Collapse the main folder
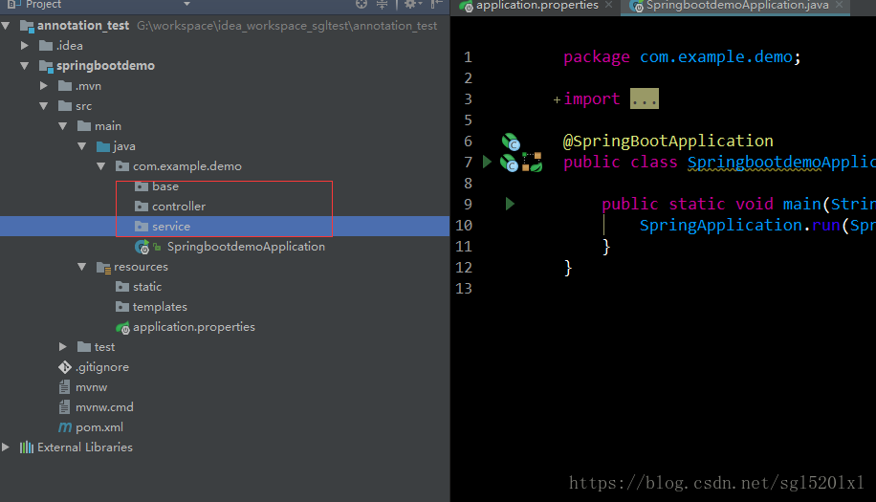 pos(62,125)
